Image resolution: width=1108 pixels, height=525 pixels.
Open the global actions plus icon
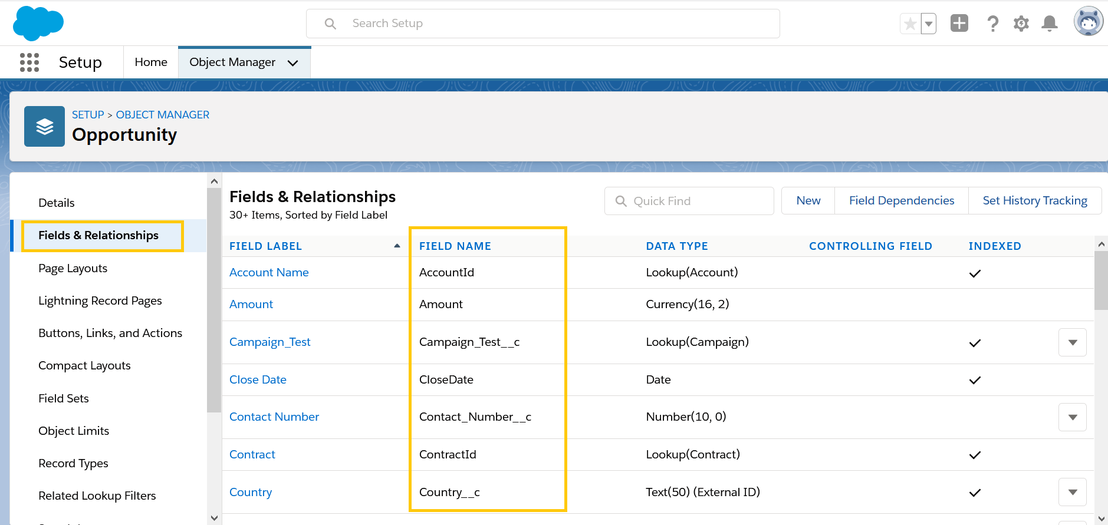(x=959, y=24)
